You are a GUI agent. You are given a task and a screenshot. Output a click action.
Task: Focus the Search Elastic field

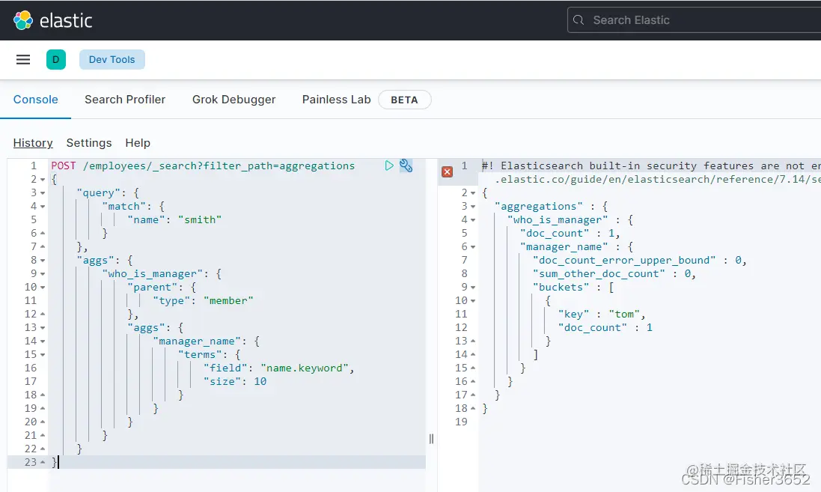click(694, 20)
